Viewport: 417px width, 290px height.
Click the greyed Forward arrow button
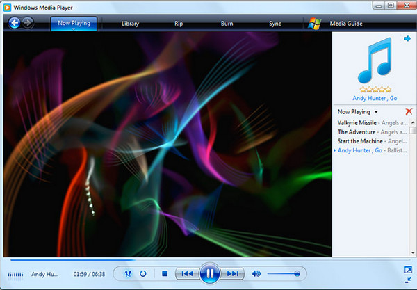click(28, 23)
